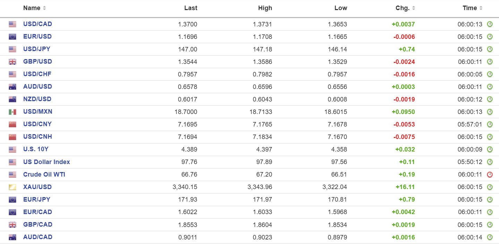499x244 pixels.
Task: Click the Low column header
Action: 341,8
